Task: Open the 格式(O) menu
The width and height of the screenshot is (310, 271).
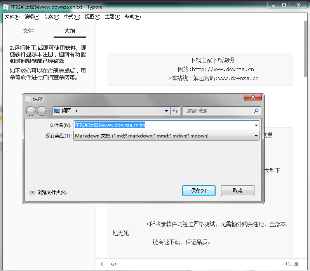Action: 71,17
